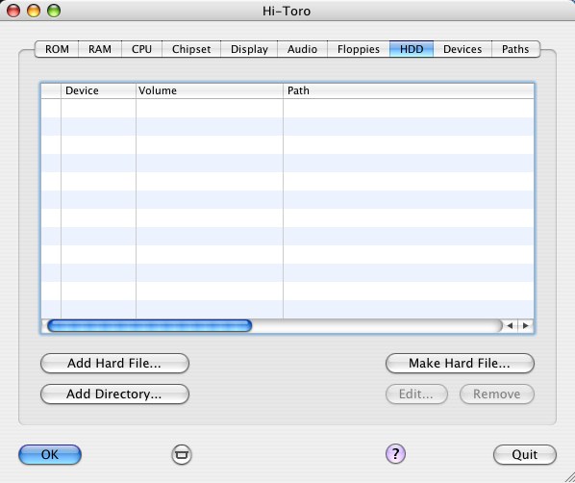Click the scrollbar right arrow
This screenshot has width=575, height=483.
click(x=526, y=325)
